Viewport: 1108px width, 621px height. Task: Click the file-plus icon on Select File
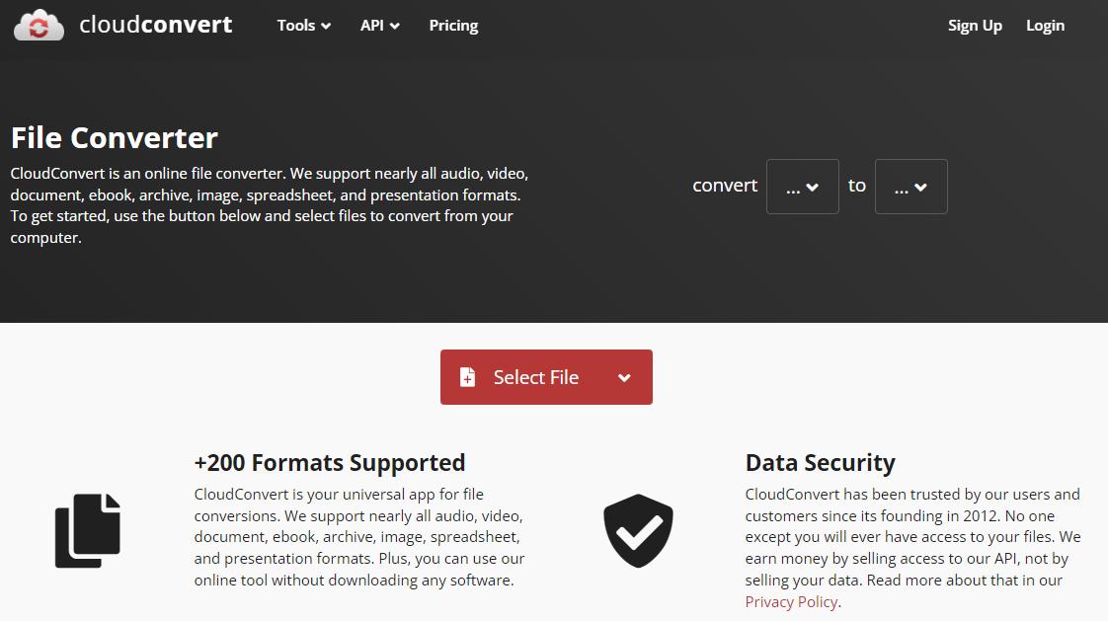[467, 377]
